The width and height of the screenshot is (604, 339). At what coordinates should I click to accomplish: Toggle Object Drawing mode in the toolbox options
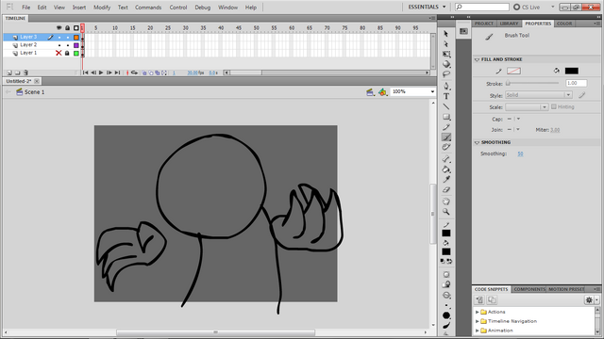[x=446, y=274]
